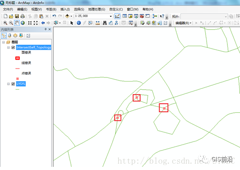The image size is (240, 170).
Task: Select the Measure ruler tool
Action: [98, 23]
